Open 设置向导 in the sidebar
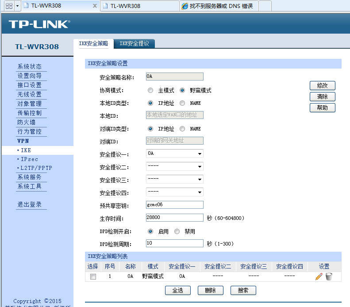The image size is (350, 307). pos(30,76)
